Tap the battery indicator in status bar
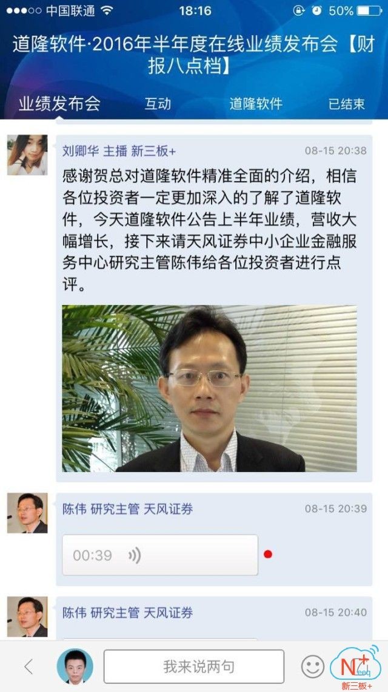Screen dimensions: 388x692 [369, 10]
